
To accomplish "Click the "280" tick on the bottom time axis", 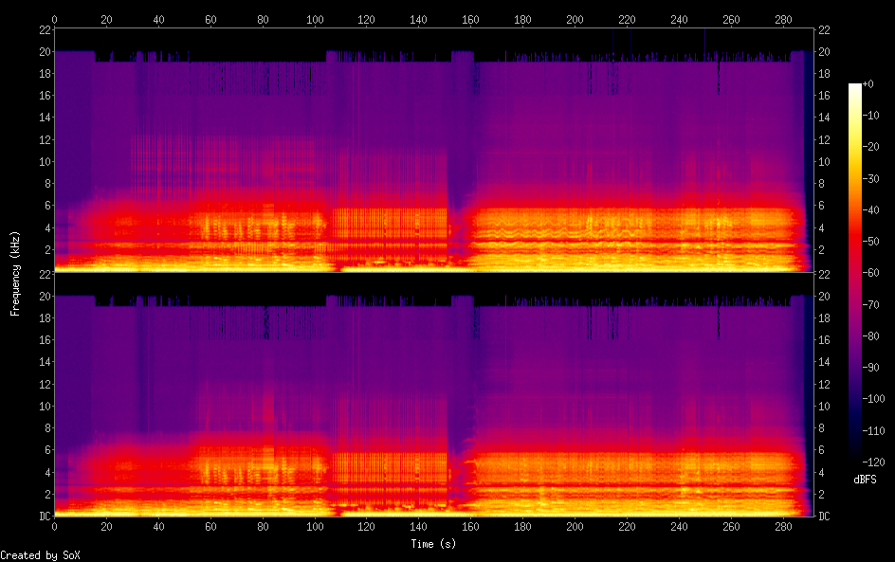I will [783, 527].
